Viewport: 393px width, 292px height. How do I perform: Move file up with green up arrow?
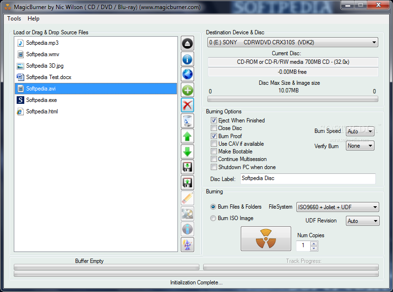(x=187, y=136)
